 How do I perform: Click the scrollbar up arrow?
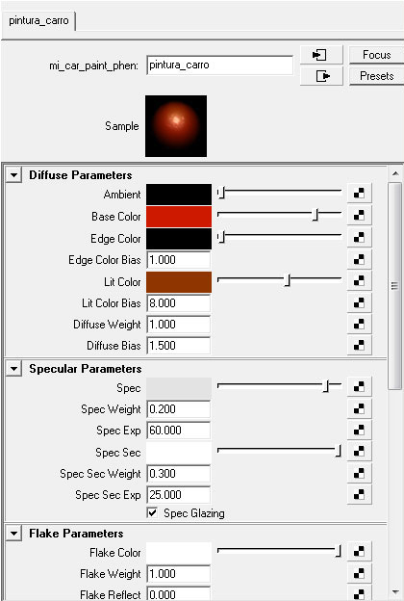(x=395, y=173)
